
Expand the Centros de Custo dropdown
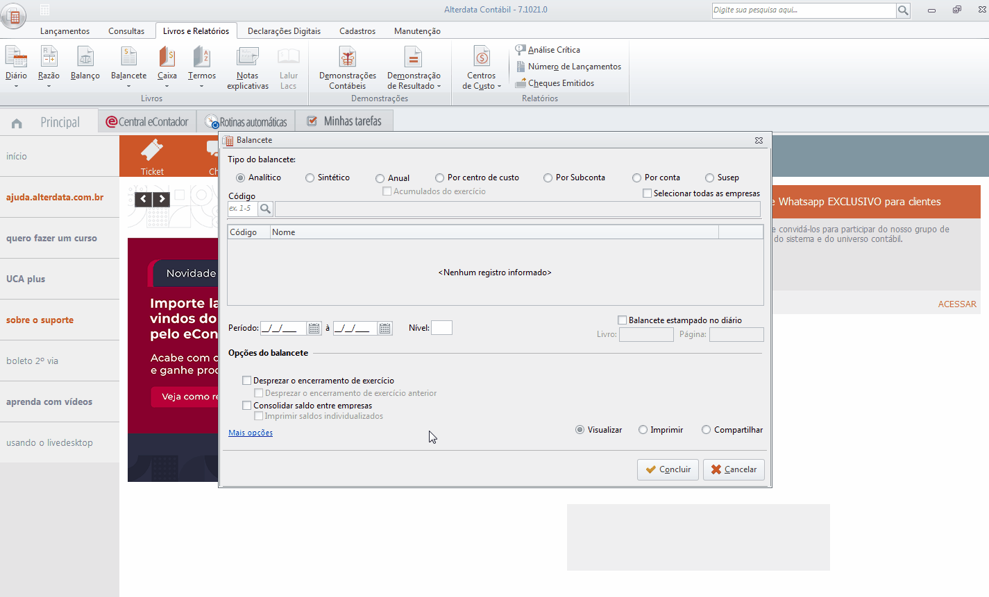click(499, 87)
